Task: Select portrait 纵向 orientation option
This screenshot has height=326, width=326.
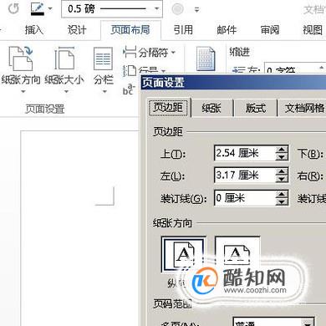Action: [x=184, y=254]
